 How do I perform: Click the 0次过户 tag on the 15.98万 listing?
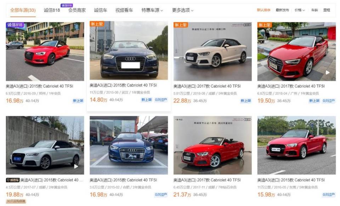[x=329, y=195]
